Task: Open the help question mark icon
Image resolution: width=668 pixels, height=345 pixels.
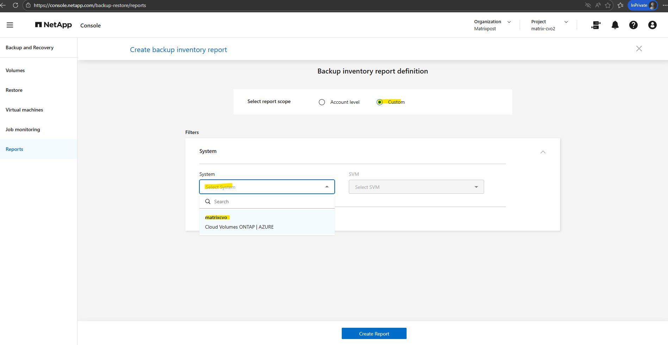Action: pos(633,25)
